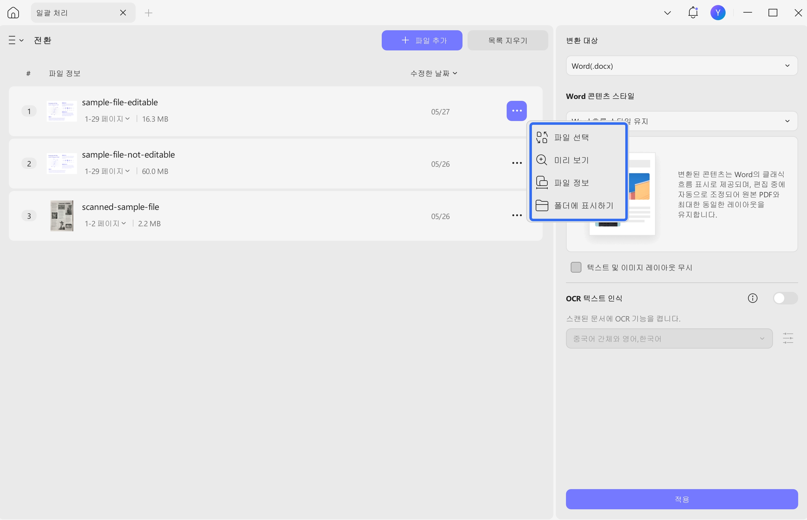Open the batch tool list menu

16,40
